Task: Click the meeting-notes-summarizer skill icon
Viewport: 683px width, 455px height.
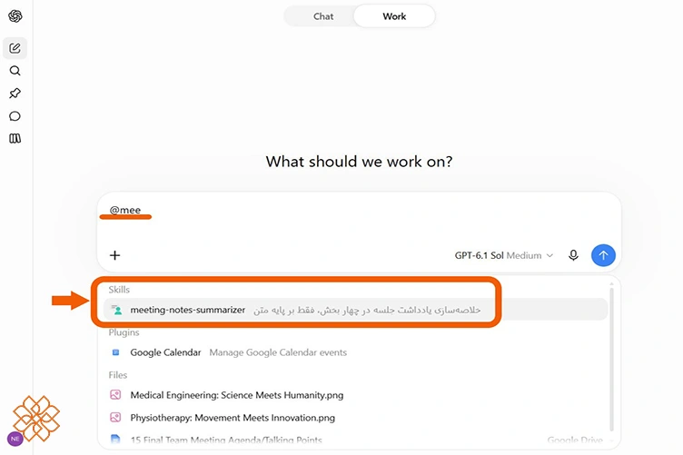Action: coord(116,310)
